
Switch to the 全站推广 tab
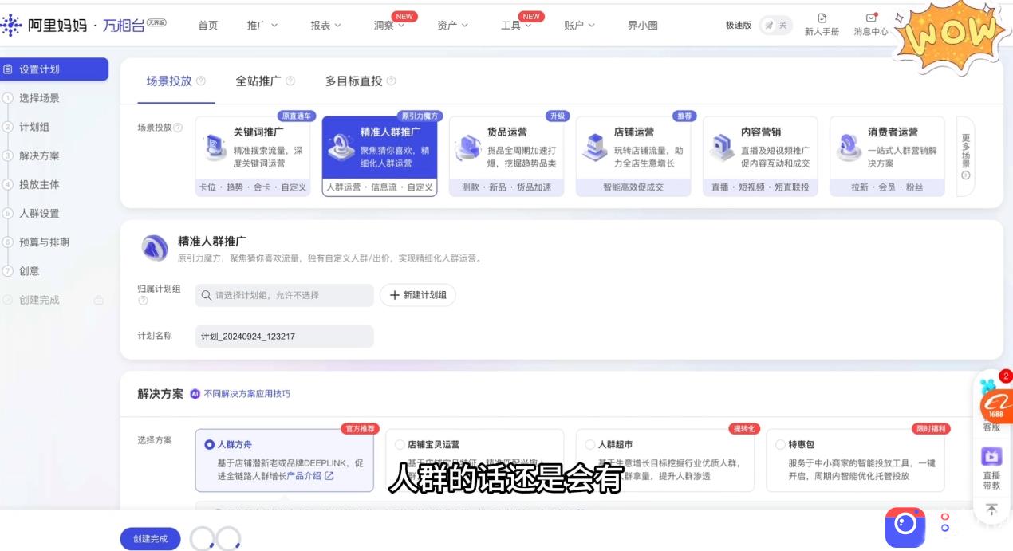pyautogui.click(x=258, y=81)
